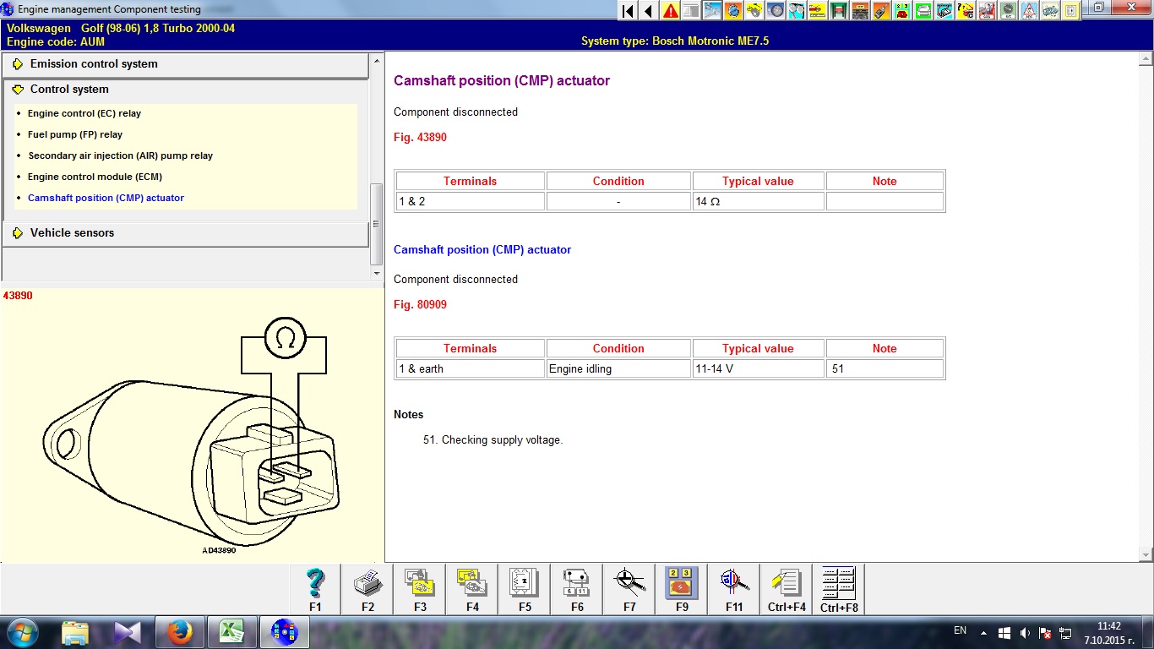Screen dimensions: 1154x649
Task: Go back with the left arrow icon
Action: click(649, 11)
